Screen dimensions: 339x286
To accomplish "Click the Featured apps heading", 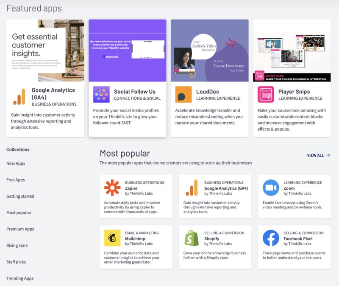I will coord(34,8).
